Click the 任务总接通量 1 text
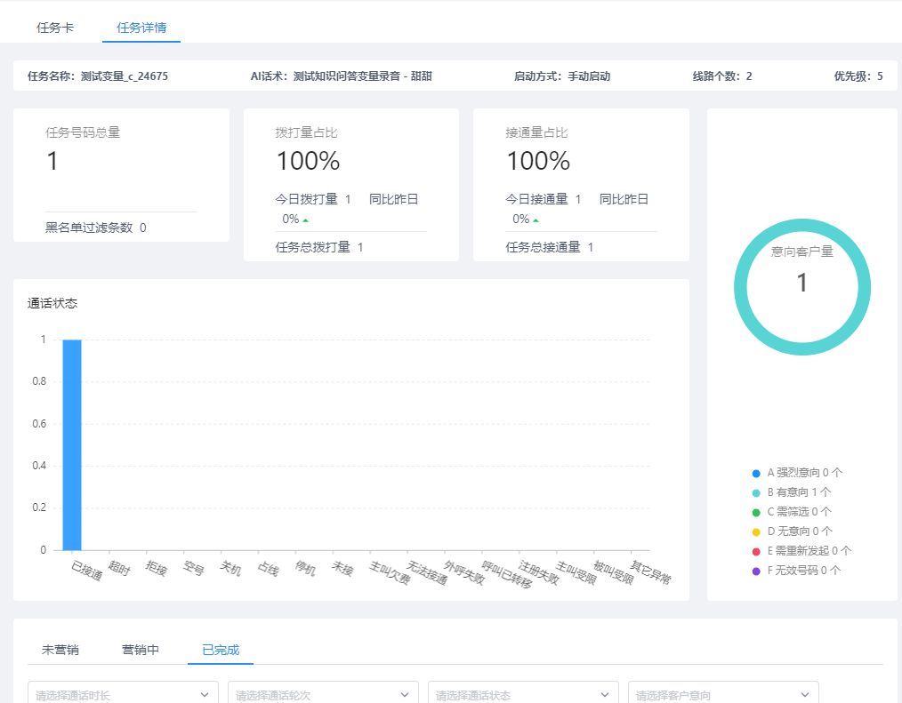The image size is (902, 703). [x=550, y=247]
